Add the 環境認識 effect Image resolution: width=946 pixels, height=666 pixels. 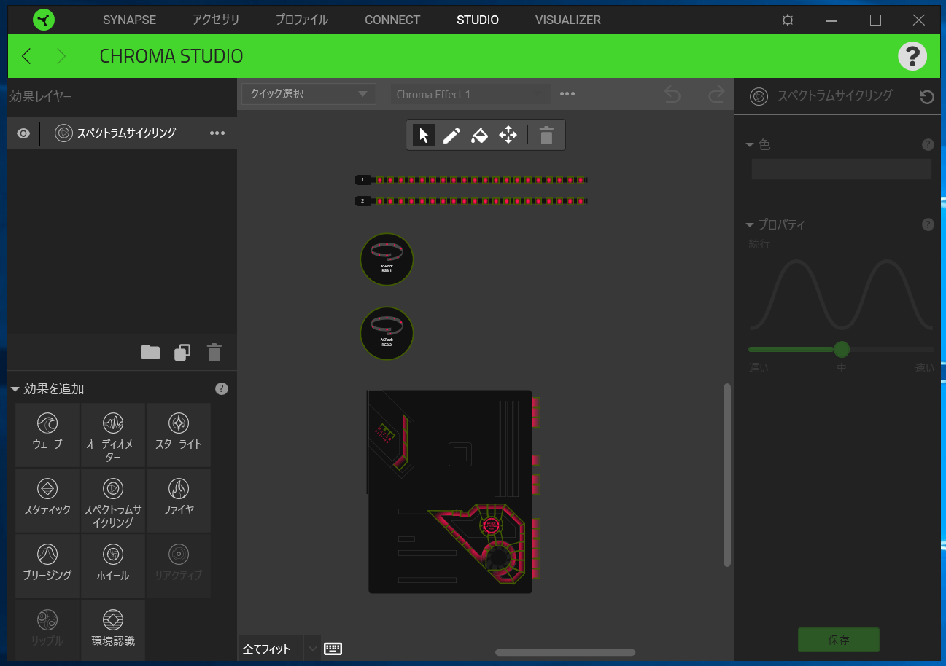[113, 630]
